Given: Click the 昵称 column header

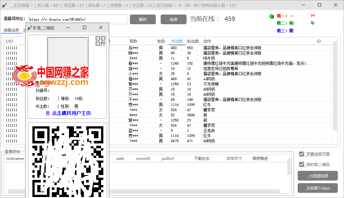Looking at the screenshot, I should 133,41.
